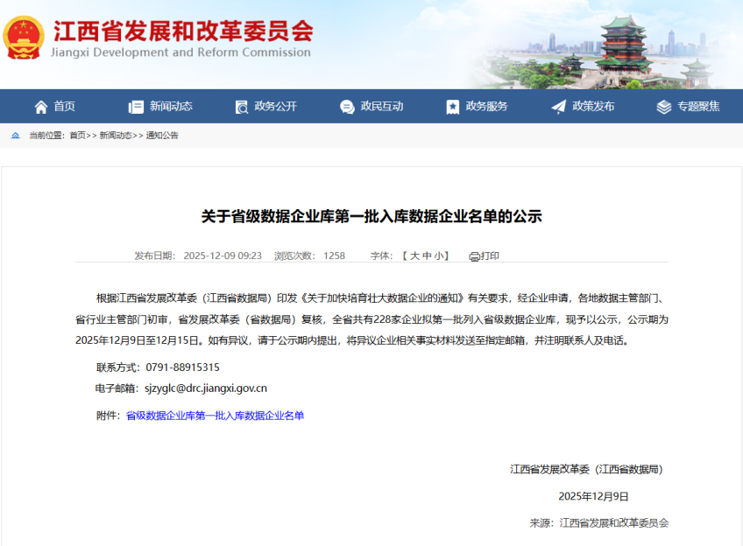Select 政策发布 menu text in navigation
743x546 pixels.
pos(593,107)
